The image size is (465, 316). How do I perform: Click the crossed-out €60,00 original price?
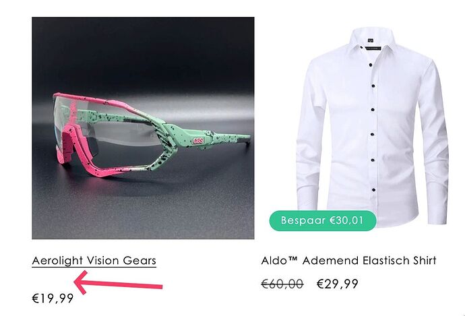[282, 284]
